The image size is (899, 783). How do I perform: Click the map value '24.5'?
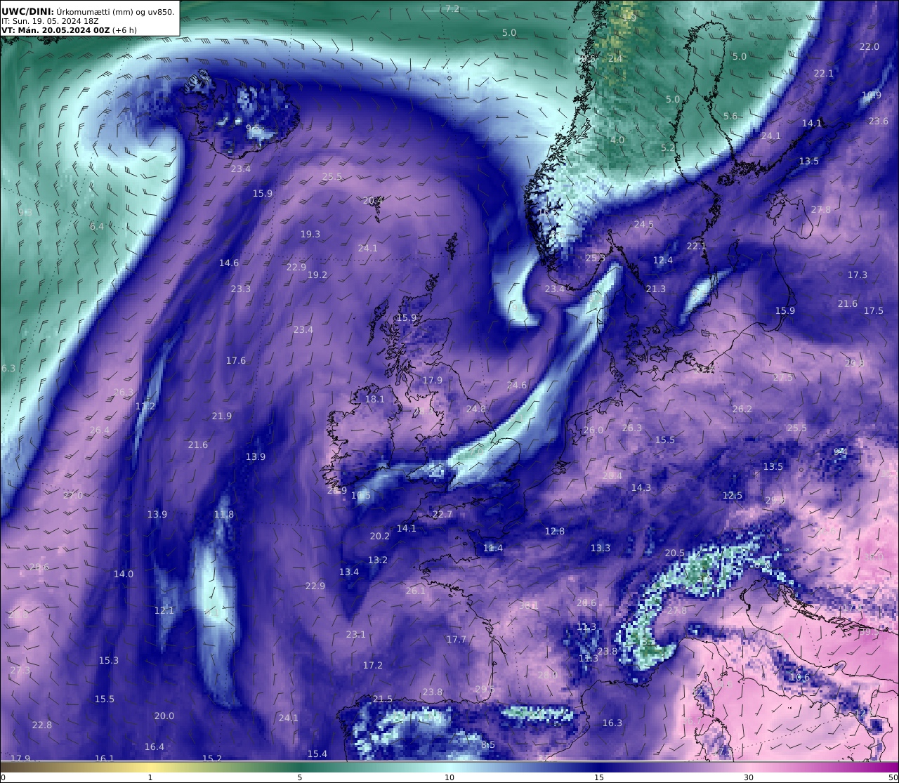tap(644, 225)
